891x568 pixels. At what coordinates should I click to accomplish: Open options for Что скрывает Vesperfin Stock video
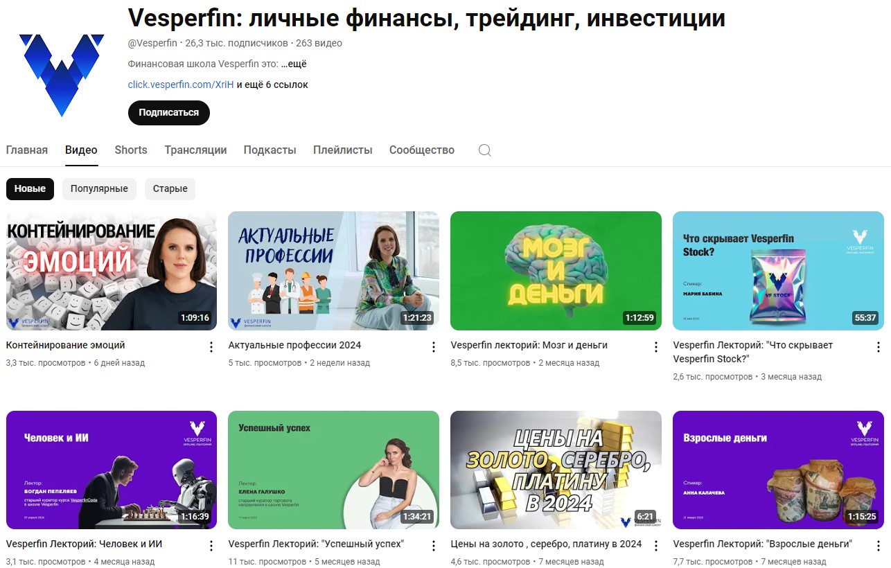pos(879,347)
